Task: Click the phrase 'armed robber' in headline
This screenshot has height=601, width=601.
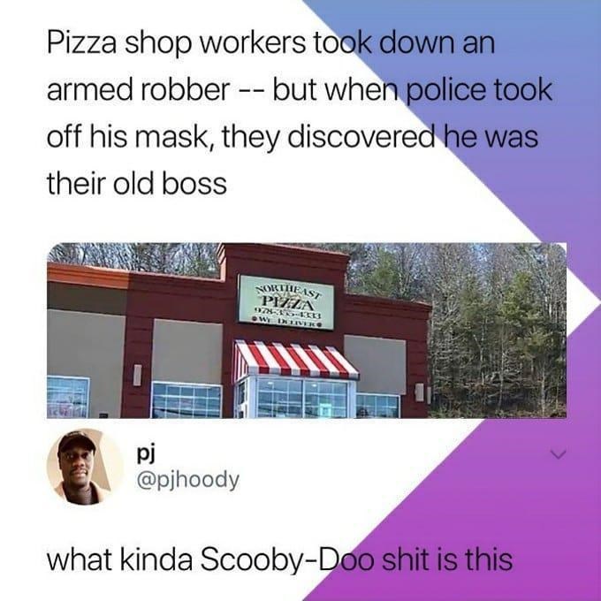Action: click(138, 90)
